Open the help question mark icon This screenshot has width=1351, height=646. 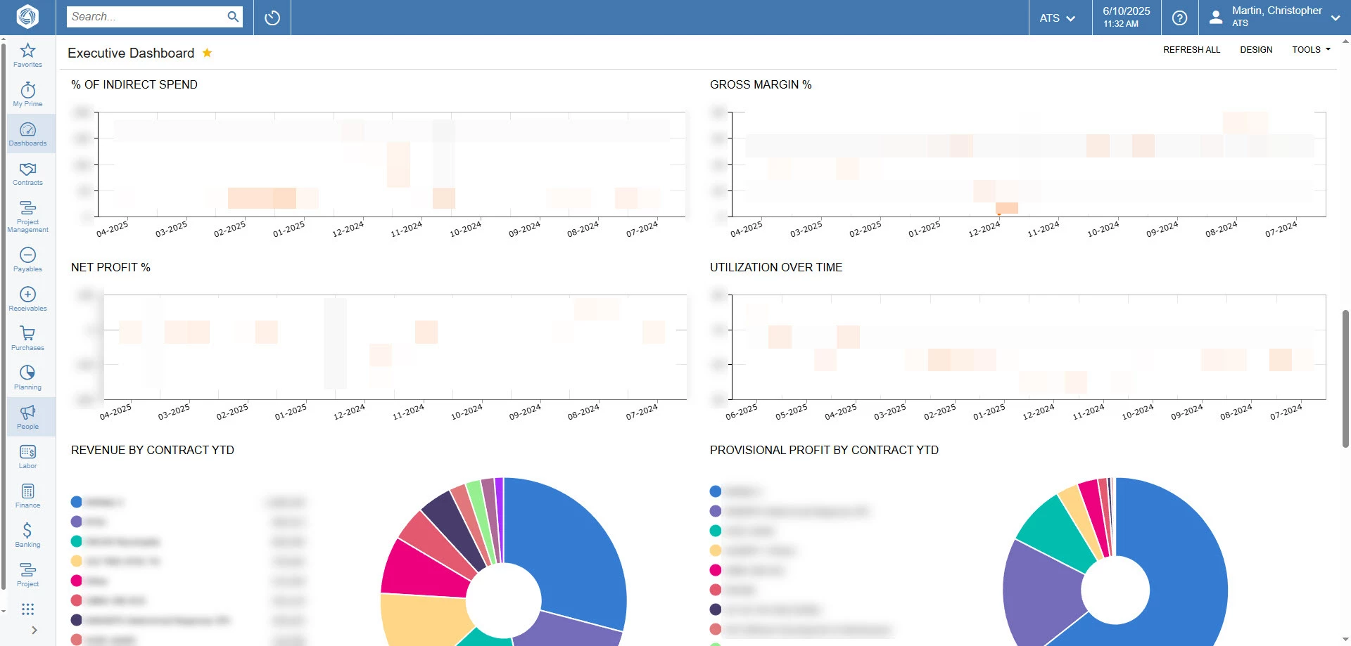point(1180,18)
